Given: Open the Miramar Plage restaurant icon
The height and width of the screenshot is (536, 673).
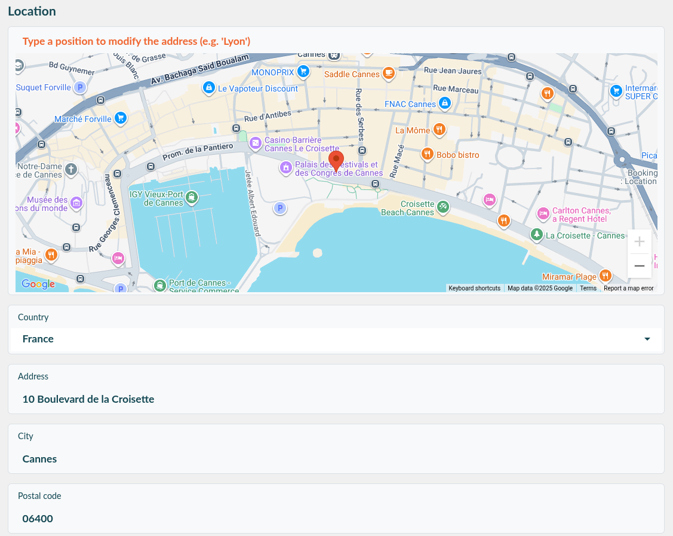Looking at the screenshot, I should 605,275.
